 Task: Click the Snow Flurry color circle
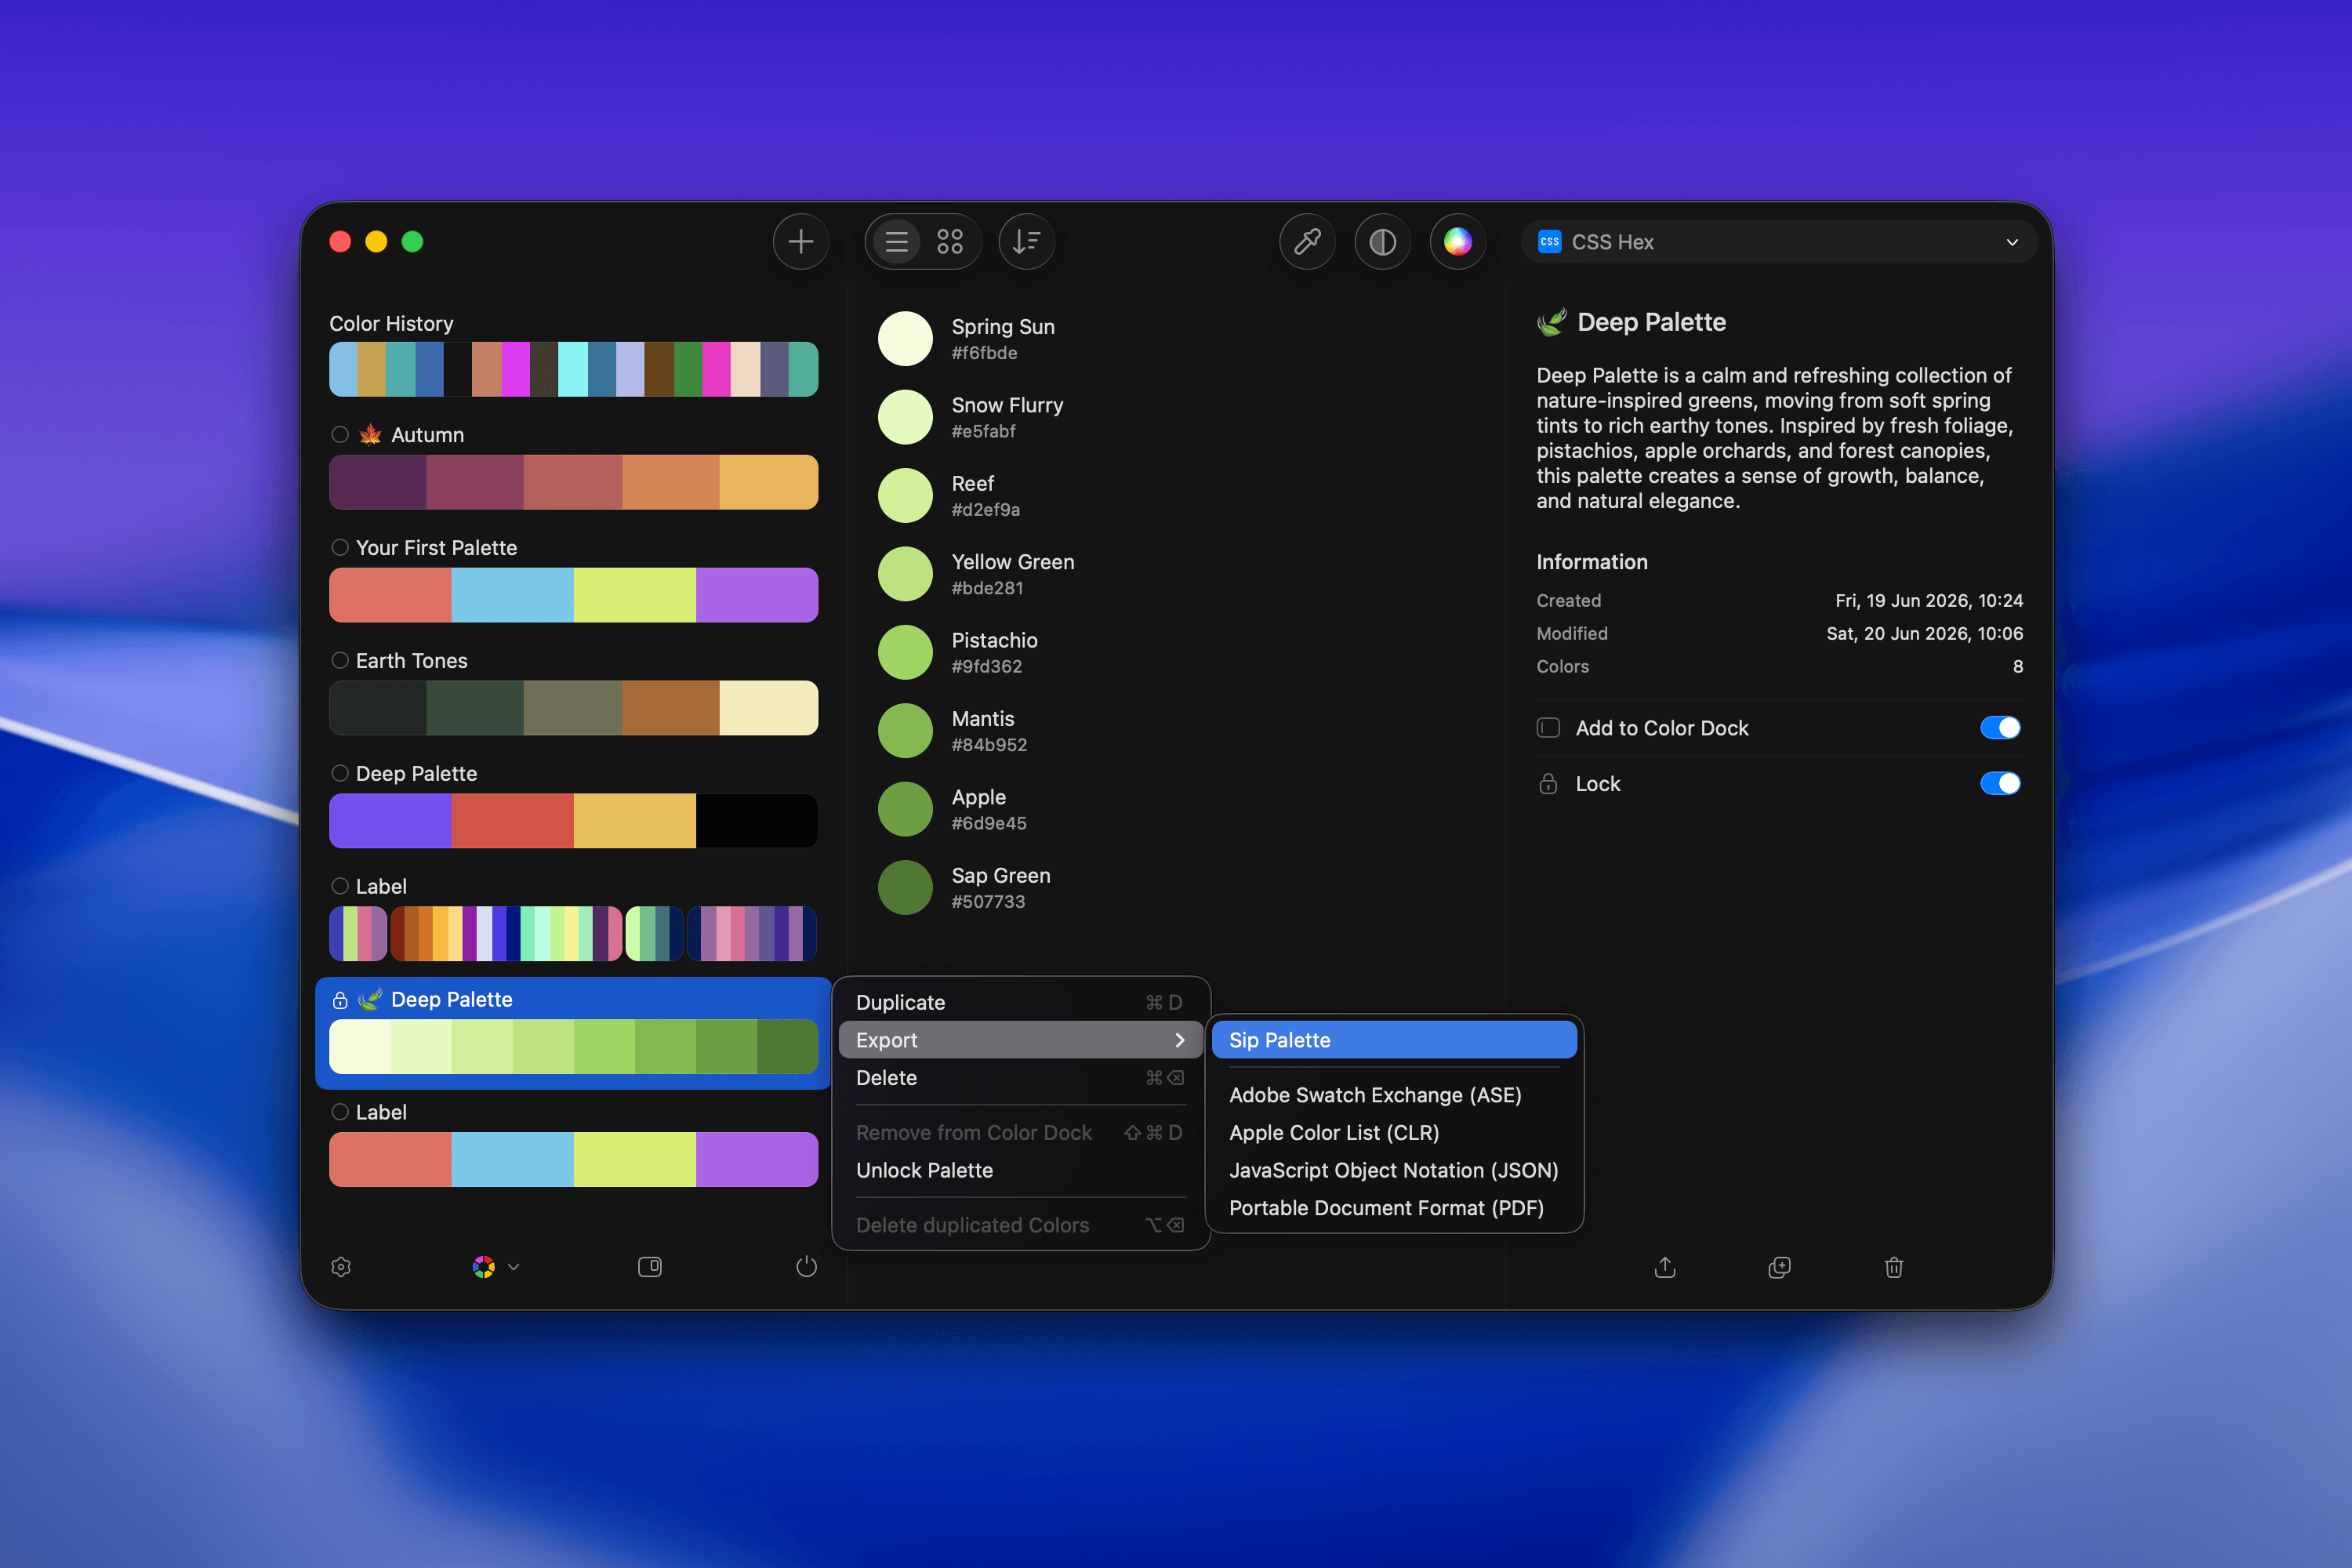tap(905, 417)
